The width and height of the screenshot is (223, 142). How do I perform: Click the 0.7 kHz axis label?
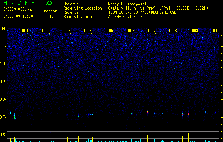pos(3,117)
